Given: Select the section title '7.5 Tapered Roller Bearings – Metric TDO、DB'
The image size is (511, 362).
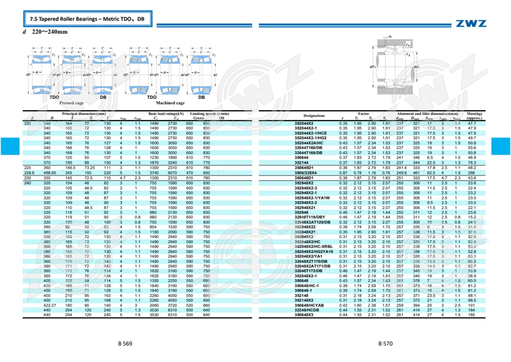Looking at the screenshot, I should tap(87, 19).
